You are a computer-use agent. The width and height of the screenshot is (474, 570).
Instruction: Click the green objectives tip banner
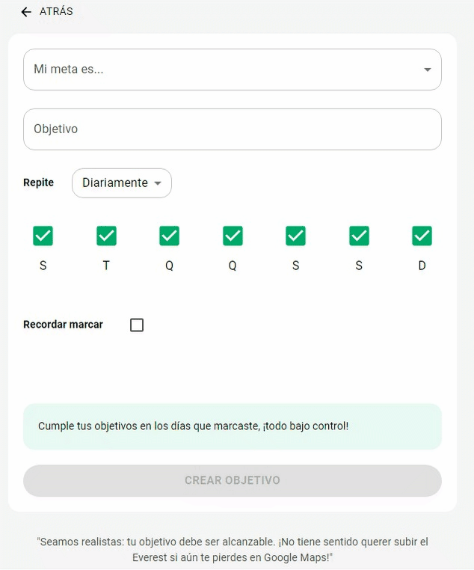(233, 426)
